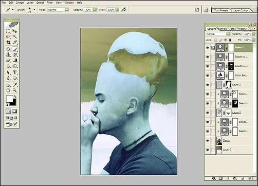Image resolution: width=258 pixels, height=186 pixels.
Task: Switch to the Channels tab
Action: click(x=223, y=29)
